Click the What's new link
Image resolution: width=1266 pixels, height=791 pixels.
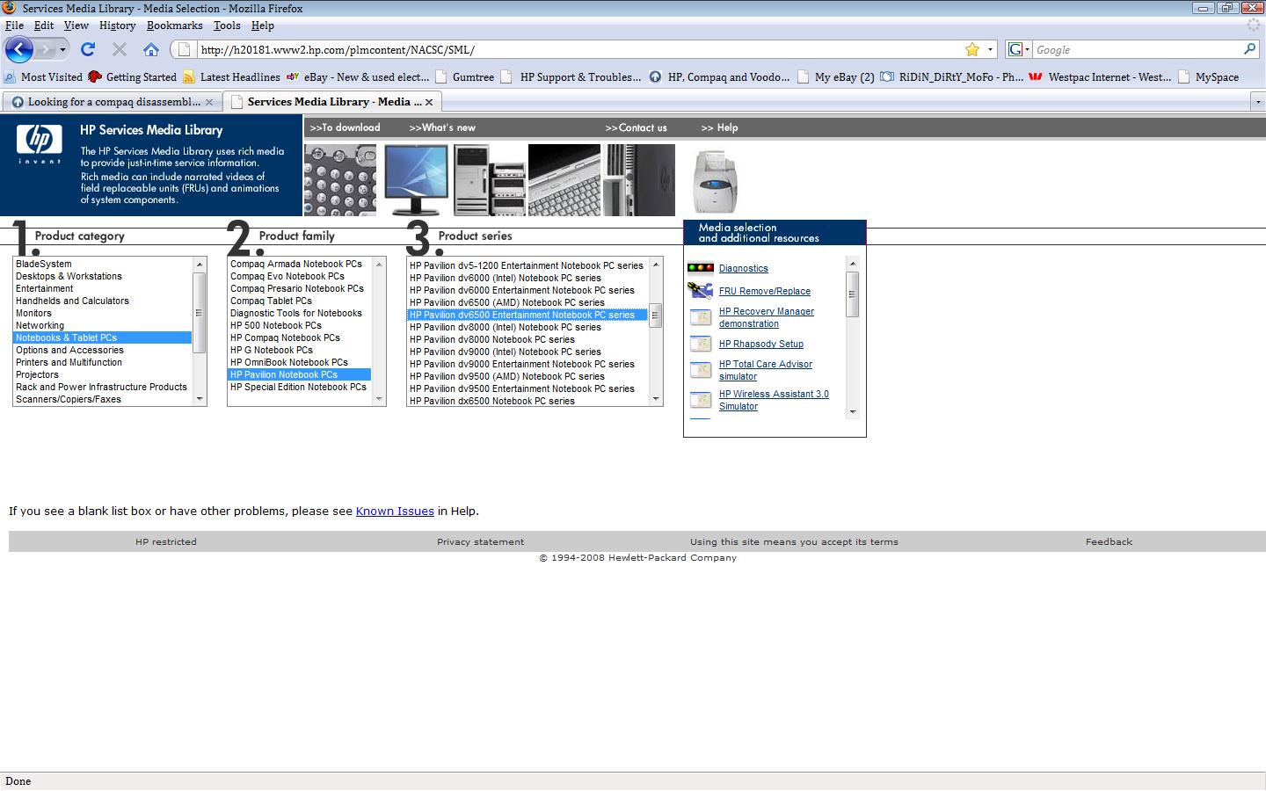442,127
